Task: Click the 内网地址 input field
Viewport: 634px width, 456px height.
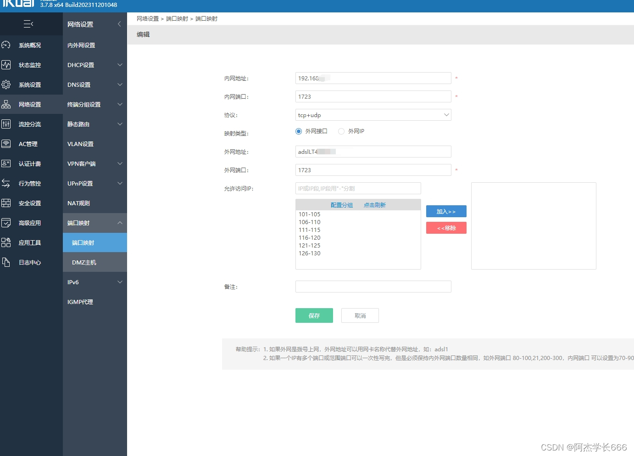Action: point(373,78)
